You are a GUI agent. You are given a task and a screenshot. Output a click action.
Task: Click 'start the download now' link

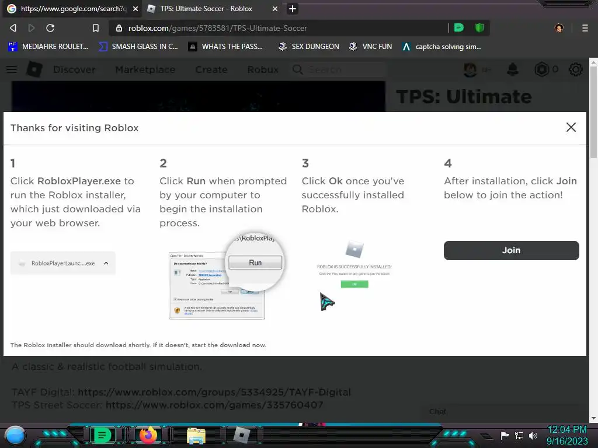[x=228, y=345]
